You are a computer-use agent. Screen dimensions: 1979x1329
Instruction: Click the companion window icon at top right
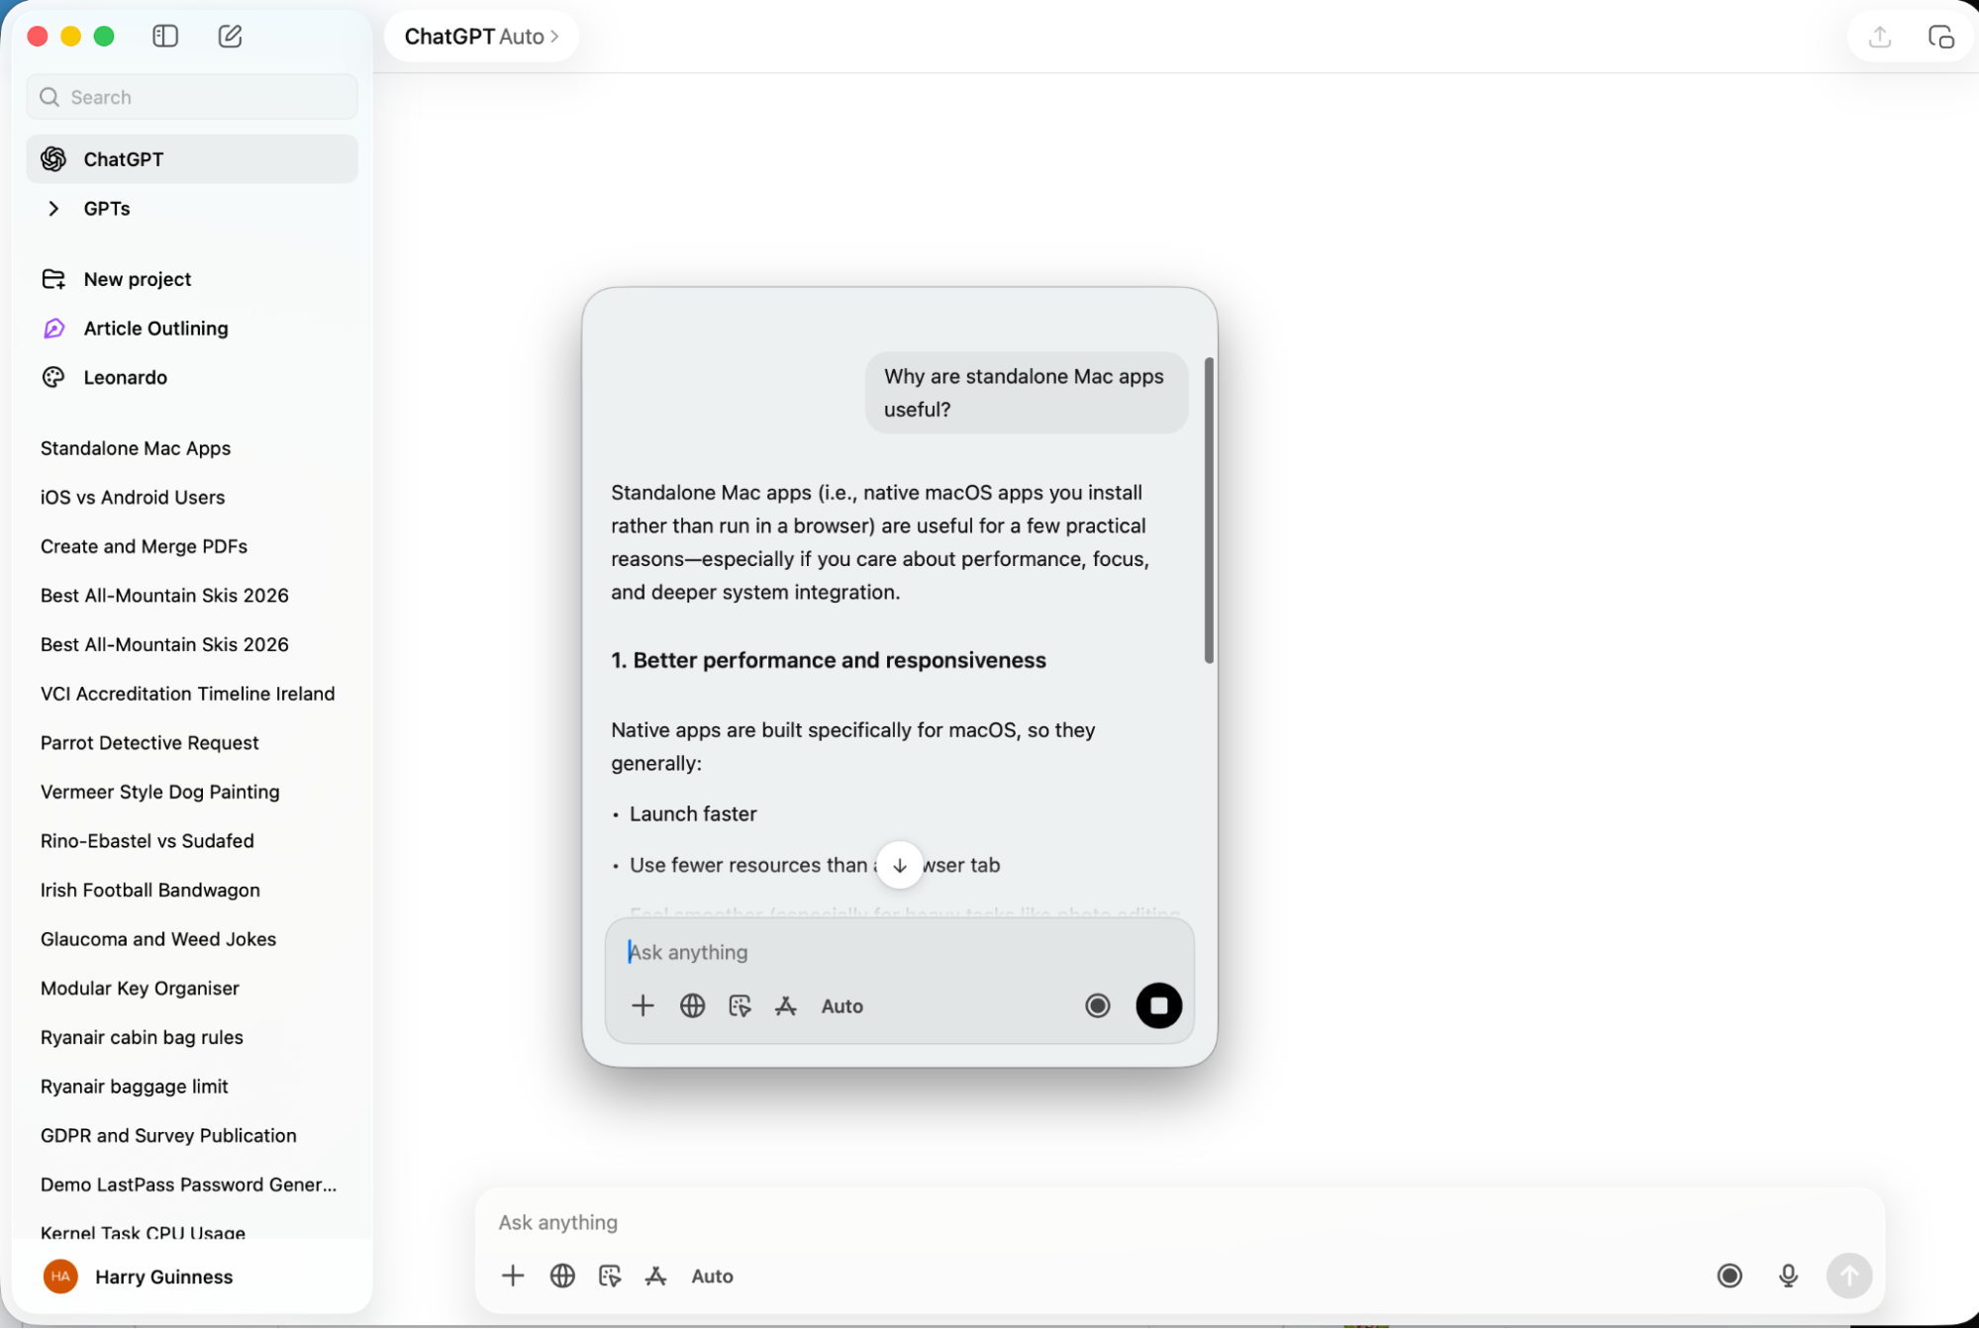(x=1940, y=37)
